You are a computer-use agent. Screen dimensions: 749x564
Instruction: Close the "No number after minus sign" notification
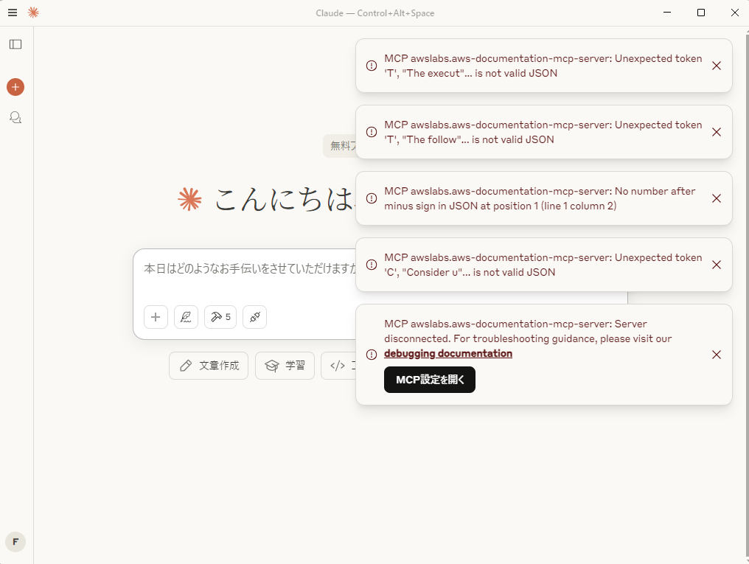717,198
